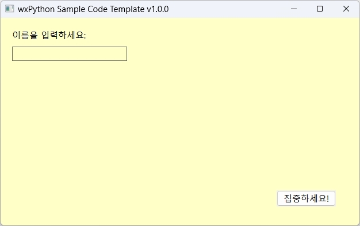Click the window title text in title bar
Image resolution: width=360 pixels, height=226 pixels.
93,9
